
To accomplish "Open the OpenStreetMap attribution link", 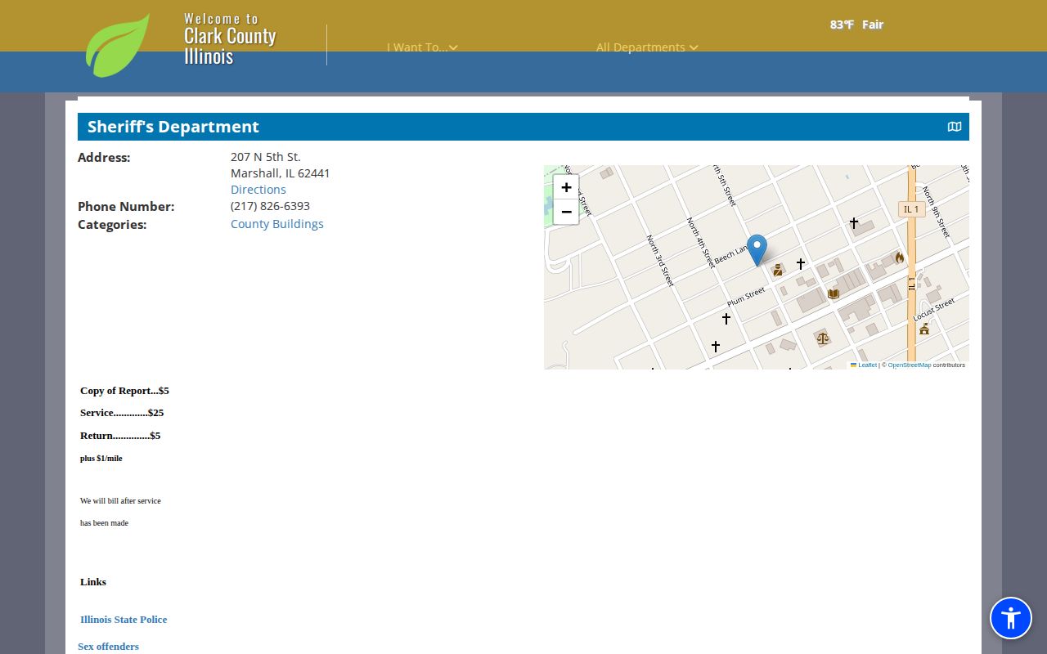I will click(910, 365).
